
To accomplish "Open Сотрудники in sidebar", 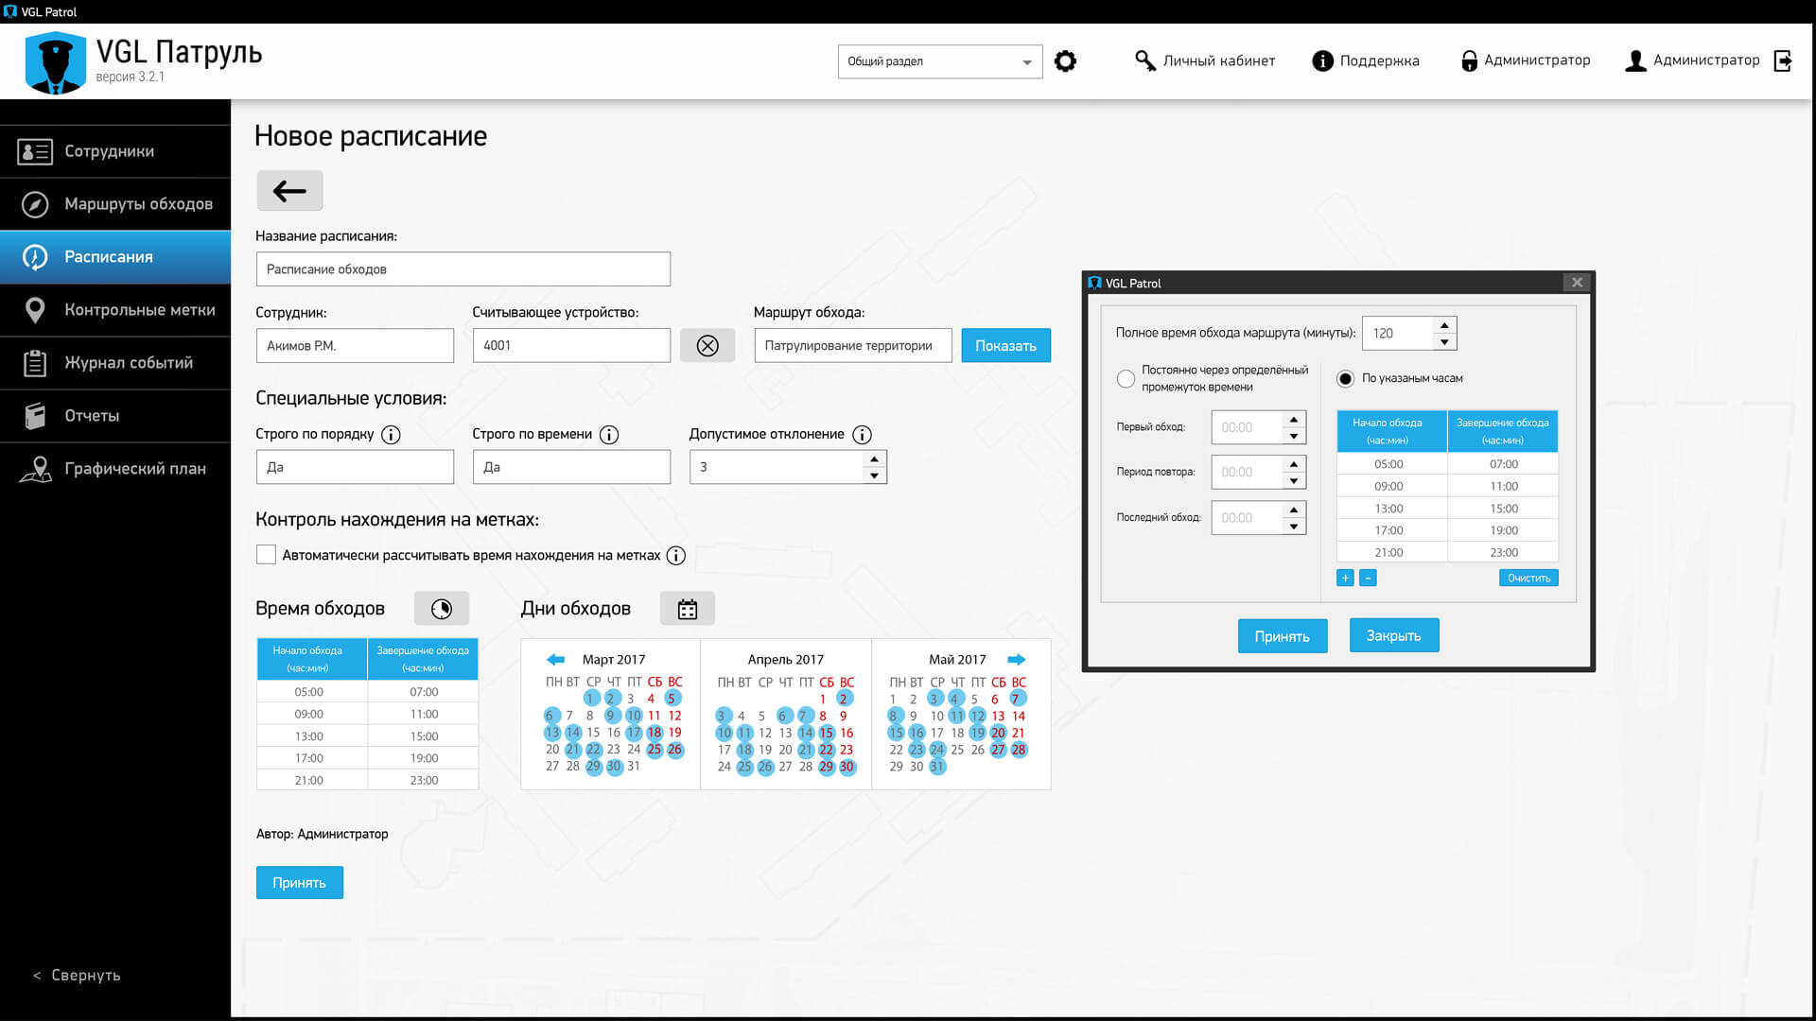I will 115,151.
